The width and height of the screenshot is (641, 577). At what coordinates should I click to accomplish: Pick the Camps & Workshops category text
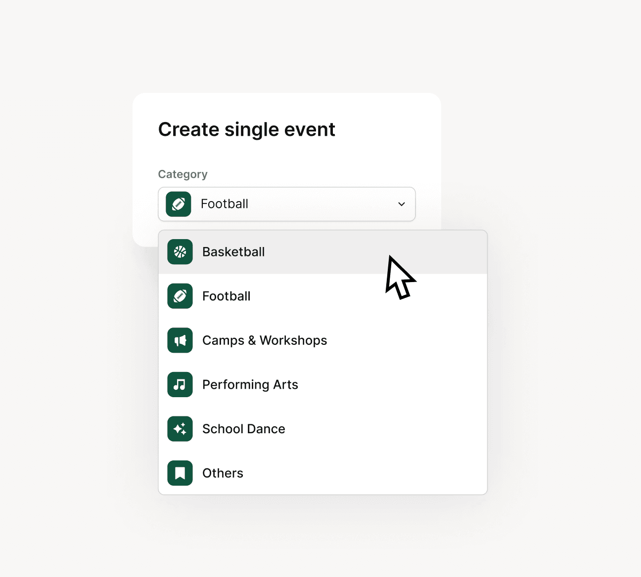tap(265, 340)
